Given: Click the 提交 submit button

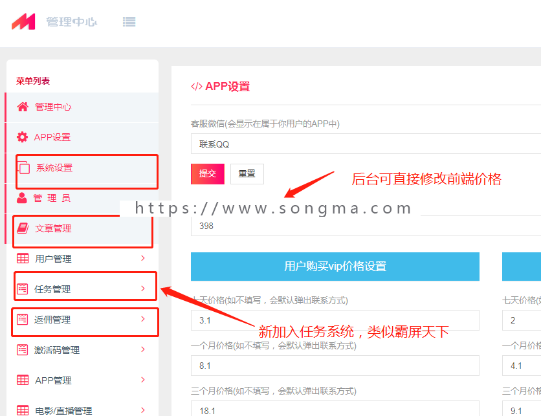Looking at the screenshot, I should tap(208, 174).
